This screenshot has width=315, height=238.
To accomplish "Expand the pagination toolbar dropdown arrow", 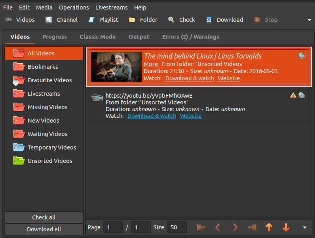I will (x=305, y=227).
